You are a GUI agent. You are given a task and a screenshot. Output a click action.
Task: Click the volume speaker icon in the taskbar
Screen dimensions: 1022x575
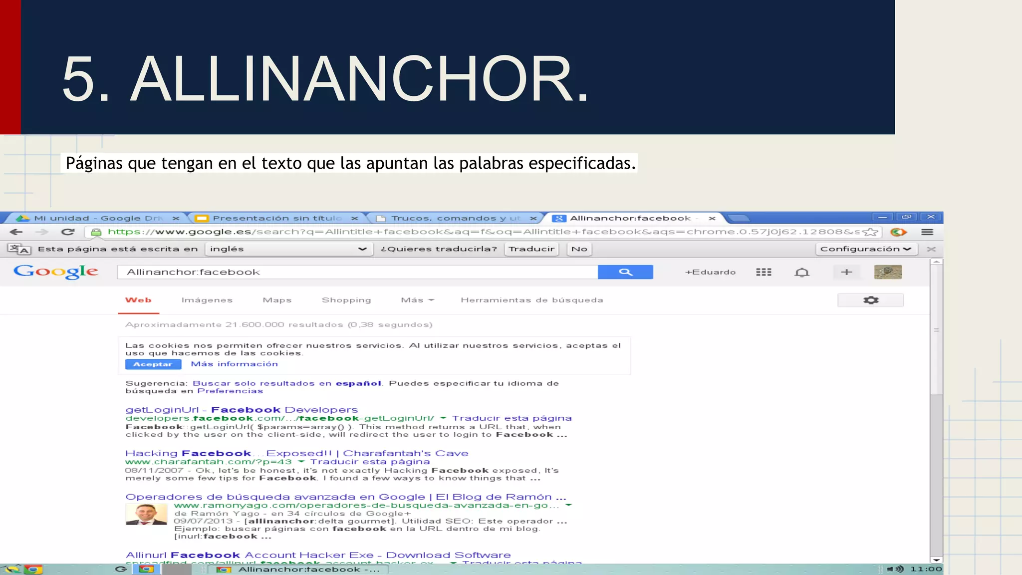[x=896, y=569]
